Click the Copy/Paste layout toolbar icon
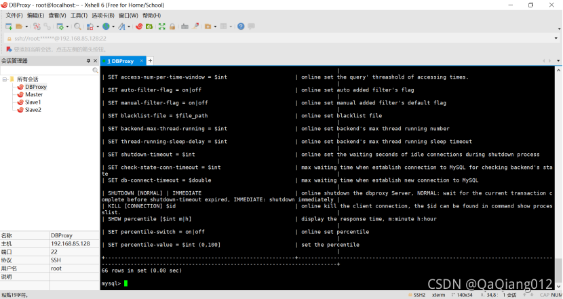This screenshot has width=563, height=299. [90, 26]
